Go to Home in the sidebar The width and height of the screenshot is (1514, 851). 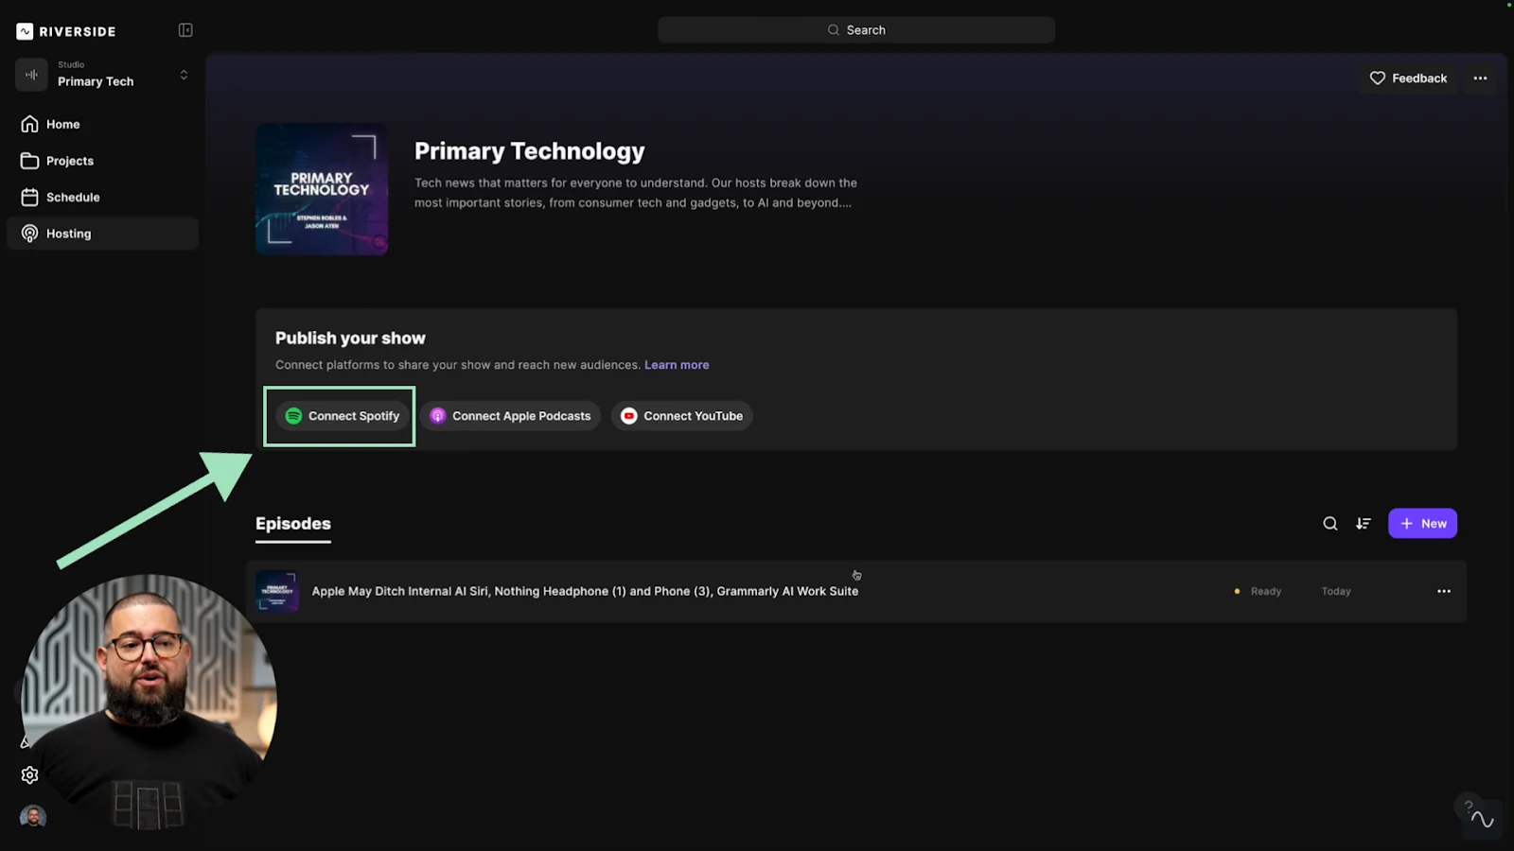tap(102, 124)
